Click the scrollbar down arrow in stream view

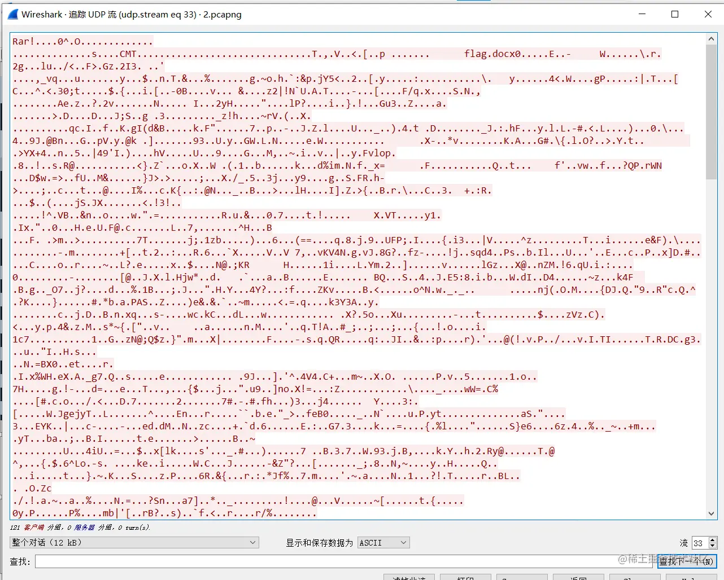[x=712, y=513]
